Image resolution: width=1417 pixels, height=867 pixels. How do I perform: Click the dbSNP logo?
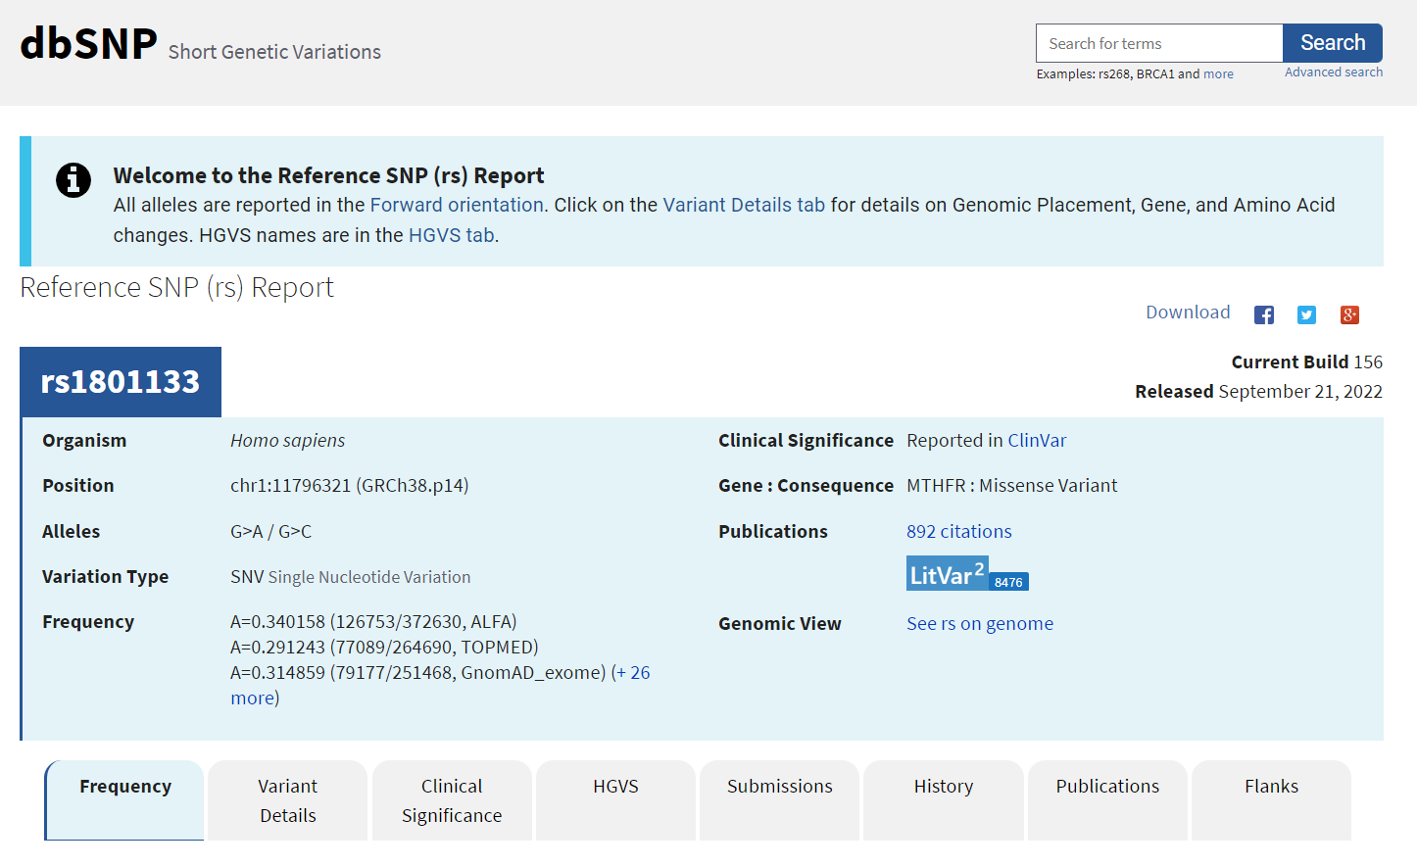pyautogui.click(x=89, y=44)
